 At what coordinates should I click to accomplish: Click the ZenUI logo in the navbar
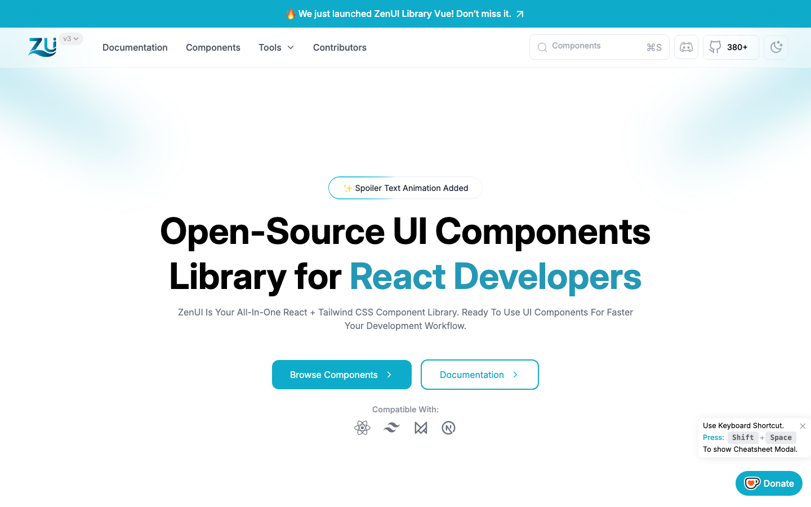(43, 47)
